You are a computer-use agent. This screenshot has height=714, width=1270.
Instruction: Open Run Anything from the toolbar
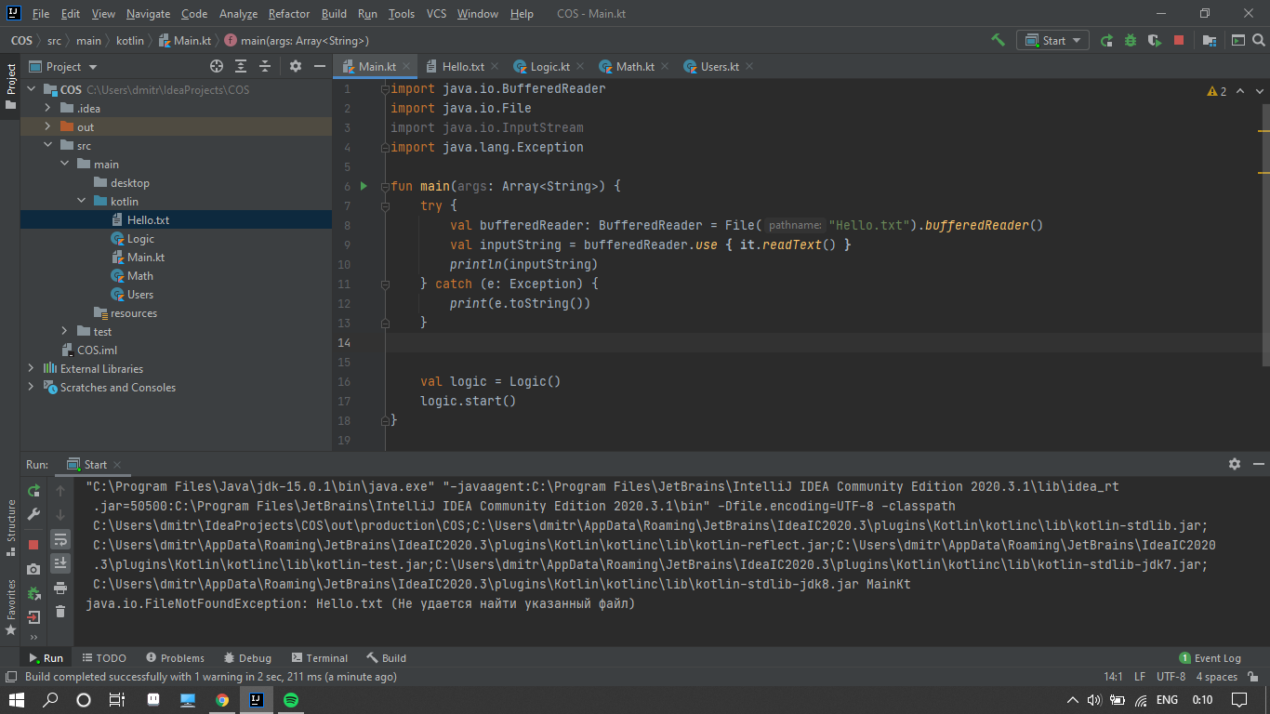pos(1237,40)
